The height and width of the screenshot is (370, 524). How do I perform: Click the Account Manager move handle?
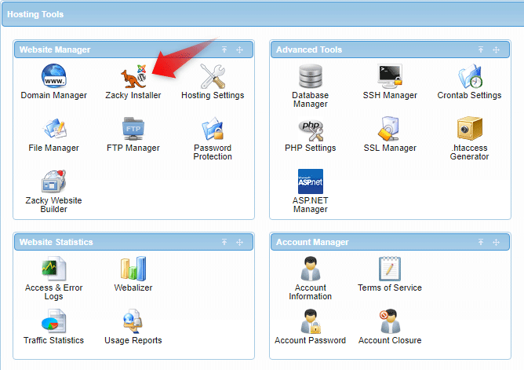[x=496, y=243]
